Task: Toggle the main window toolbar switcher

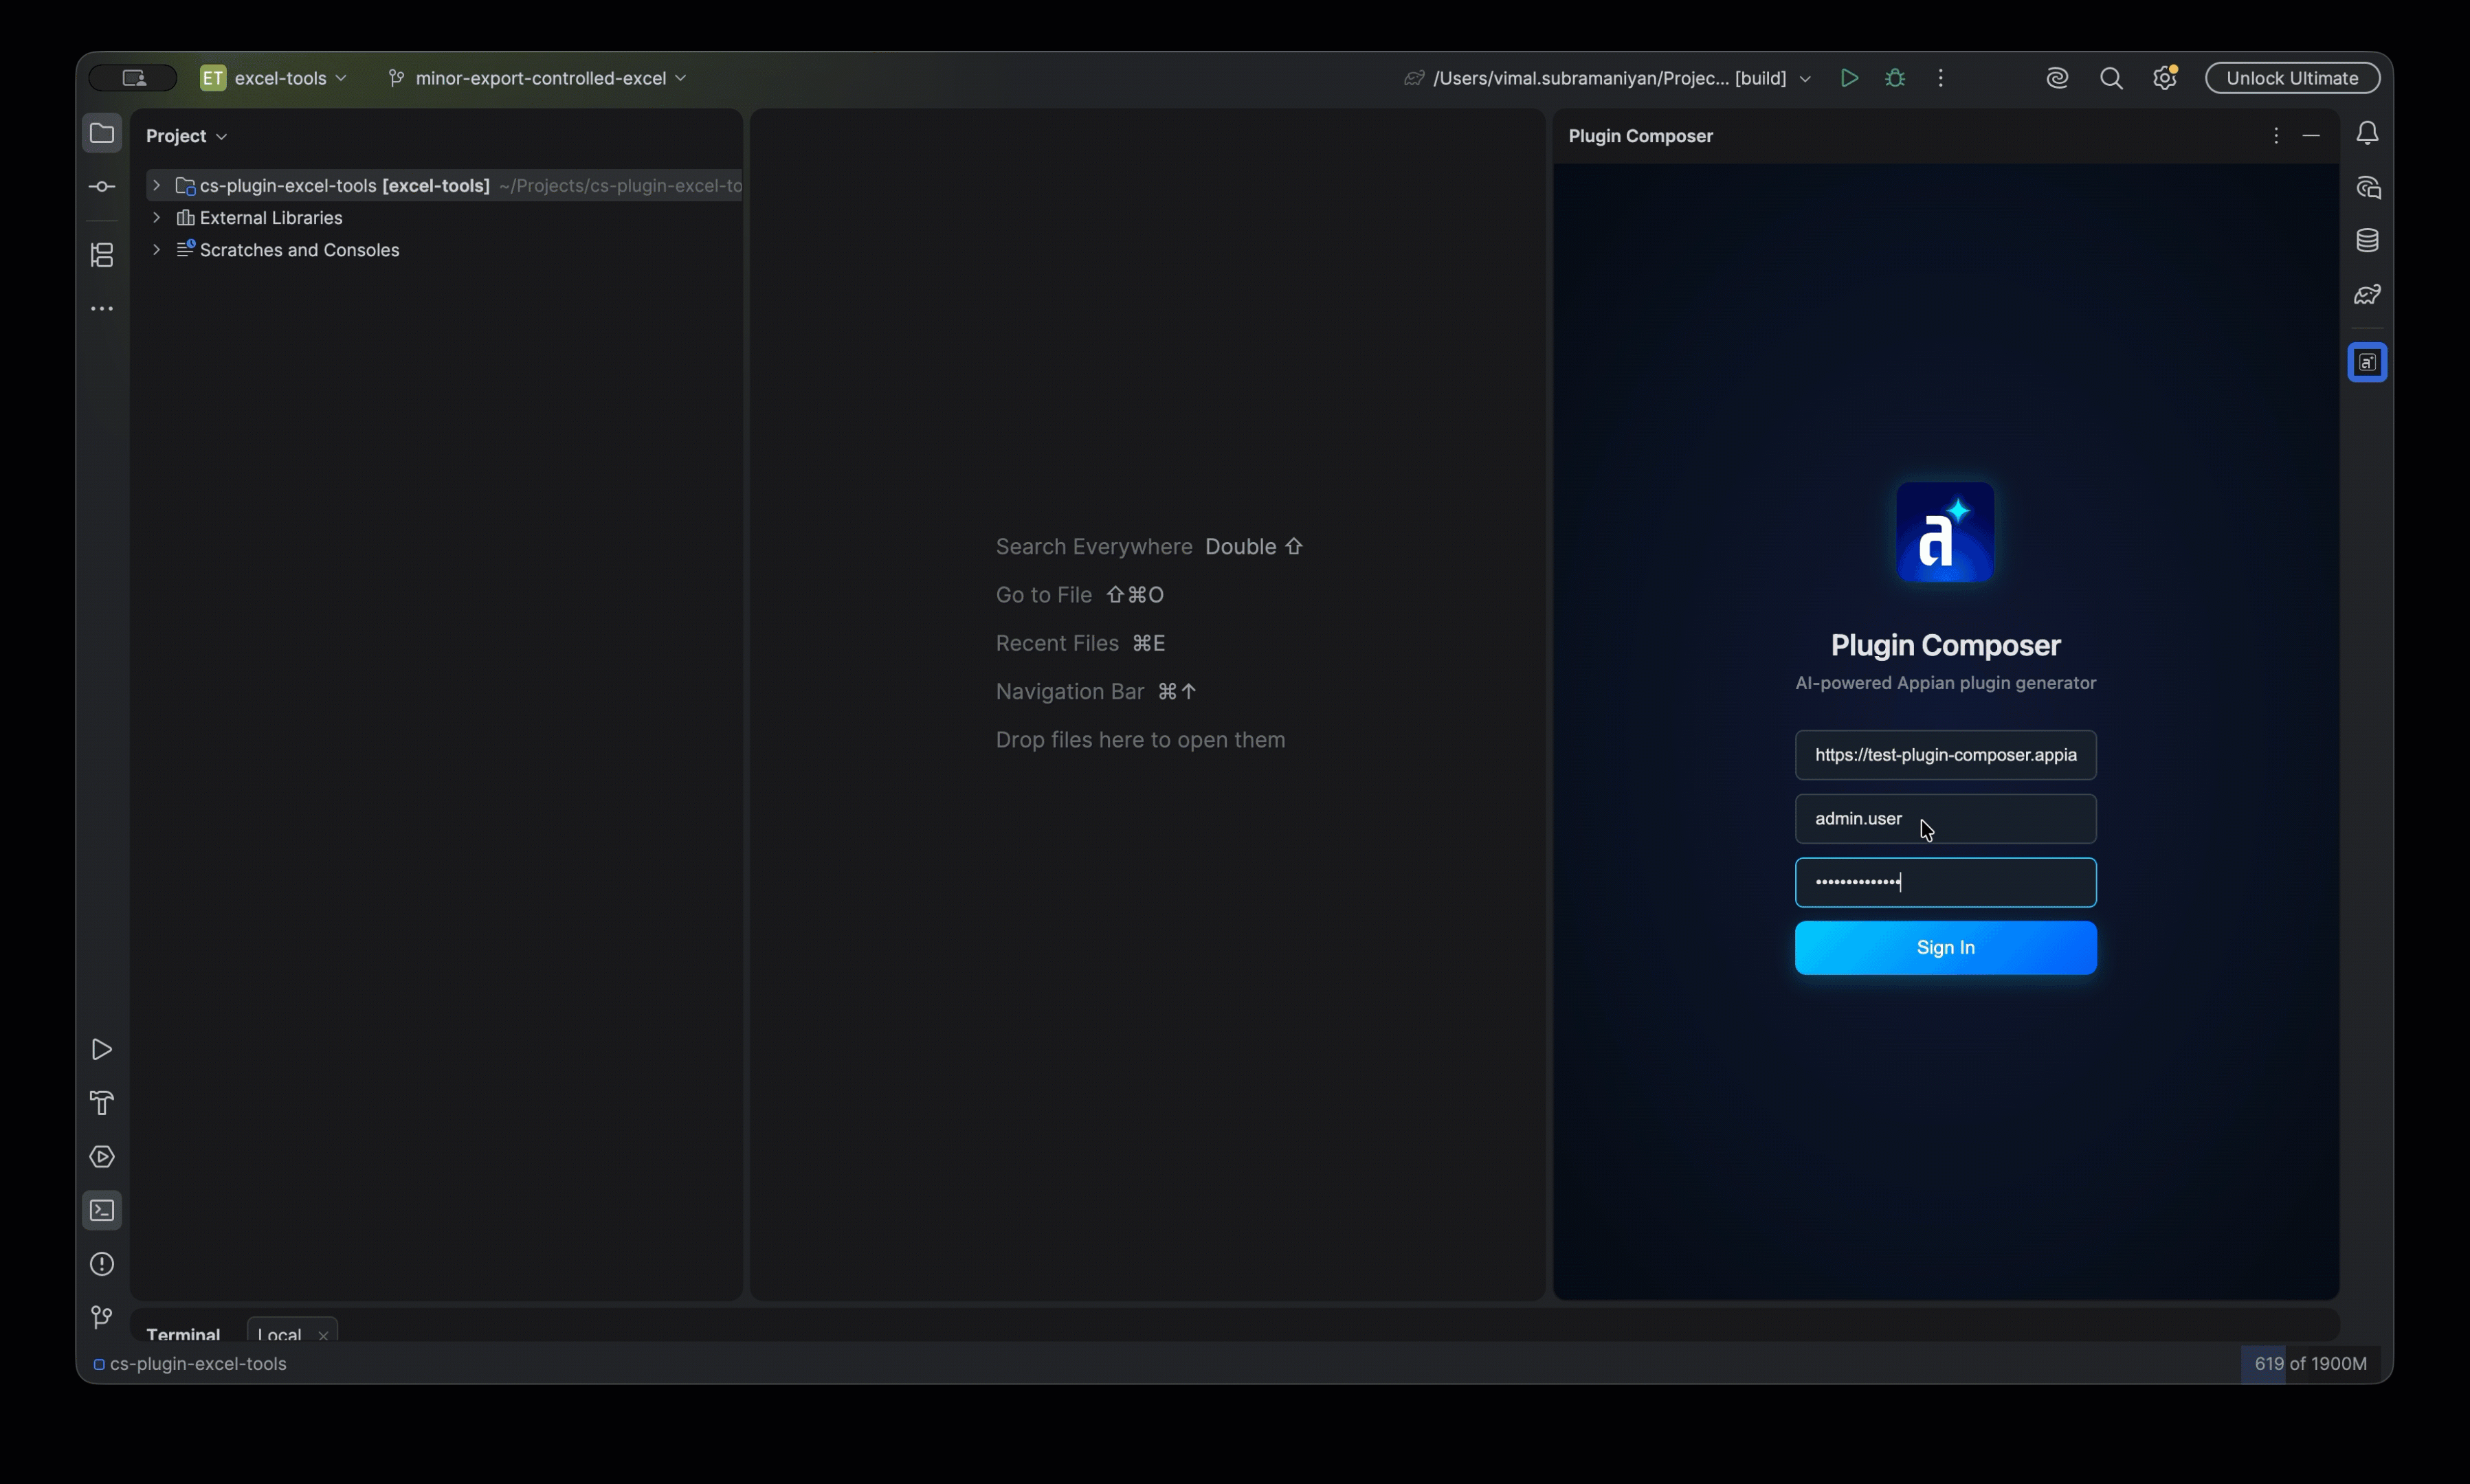Action: (x=134, y=78)
